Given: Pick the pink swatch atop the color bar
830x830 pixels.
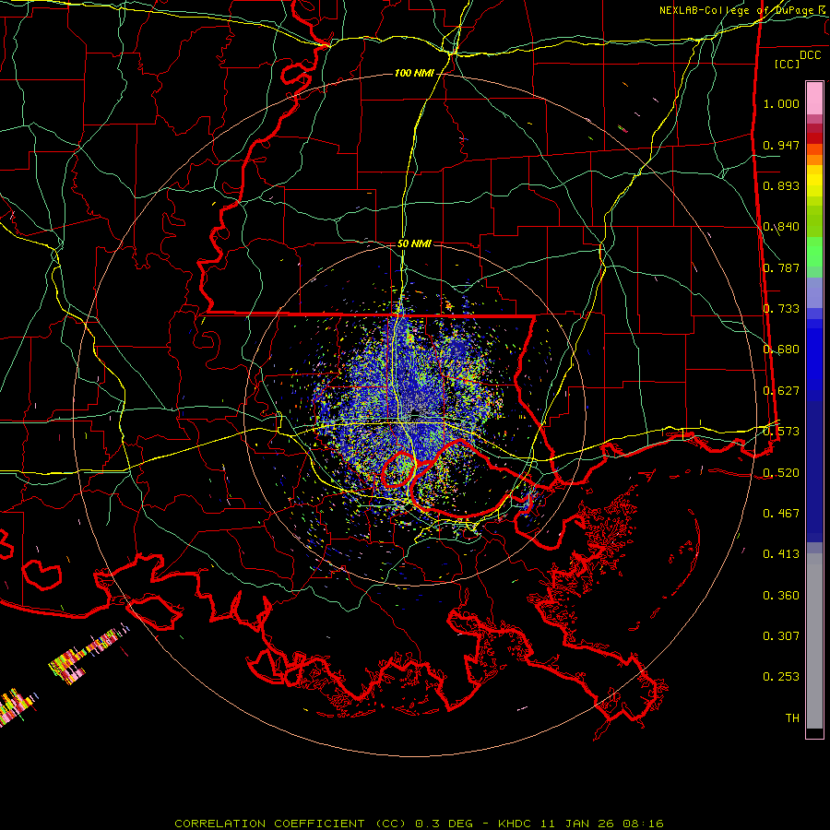Looking at the screenshot, I should click(814, 98).
